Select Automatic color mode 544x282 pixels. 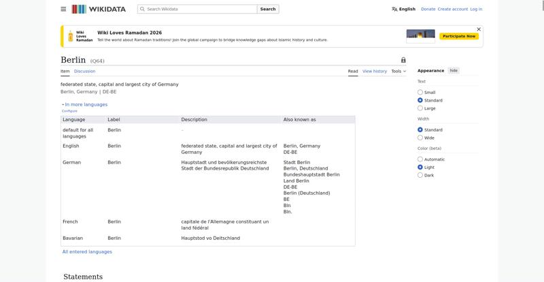(420, 159)
